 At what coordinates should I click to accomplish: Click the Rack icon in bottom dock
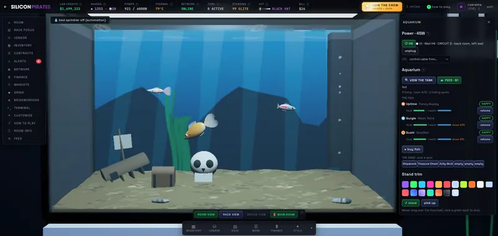tap(235, 227)
